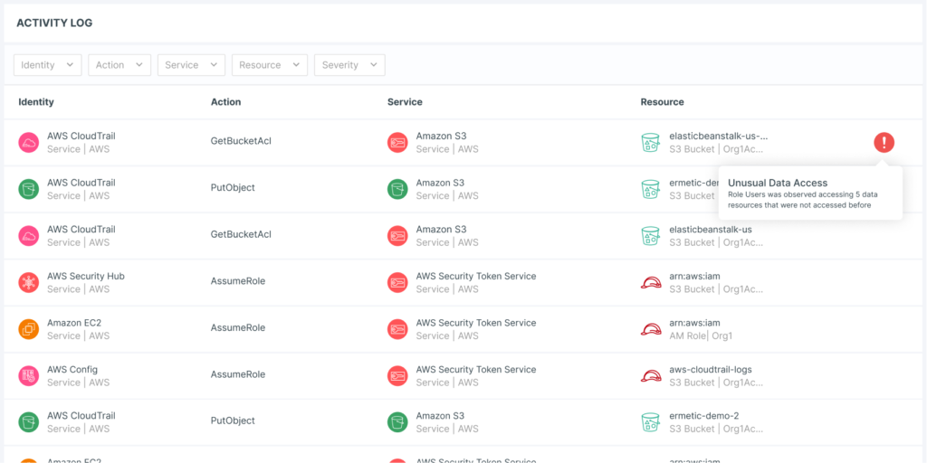Click the bucket icon beside the truncated elasticbeanstalk-us-... name

click(x=651, y=142)
